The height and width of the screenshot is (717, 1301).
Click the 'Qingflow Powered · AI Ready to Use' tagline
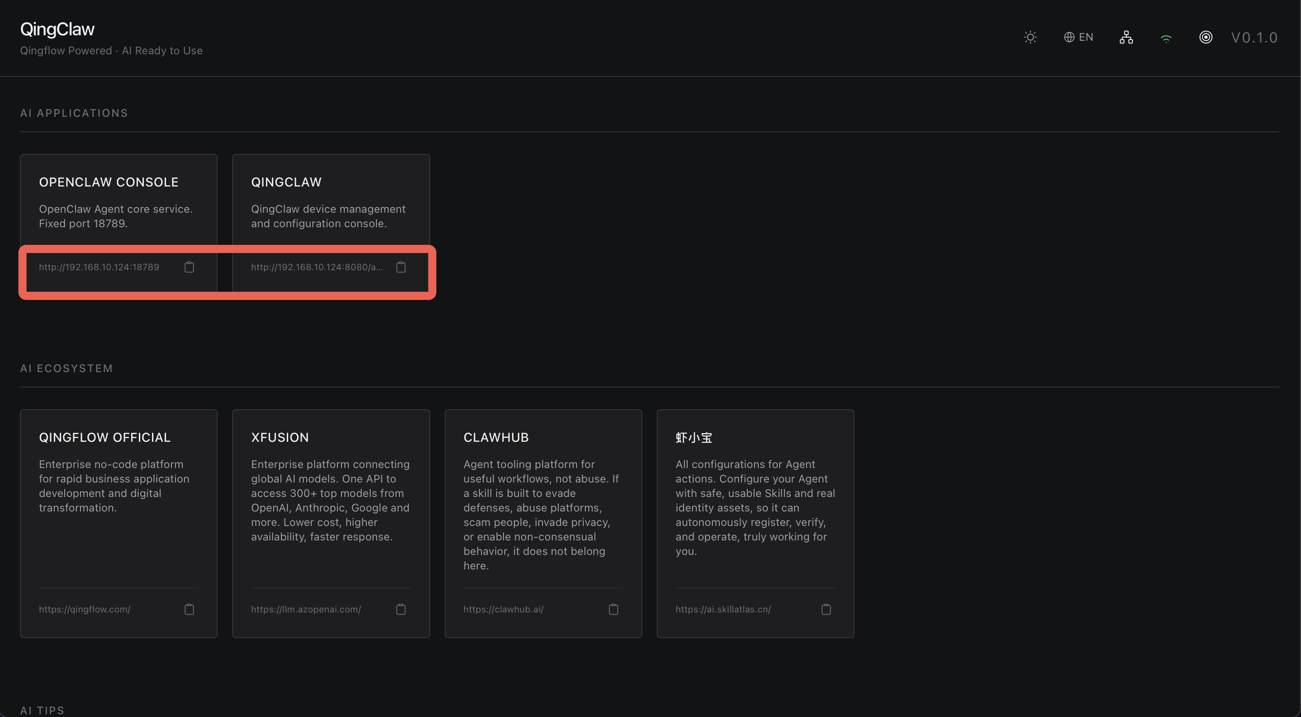coord(111,51)
